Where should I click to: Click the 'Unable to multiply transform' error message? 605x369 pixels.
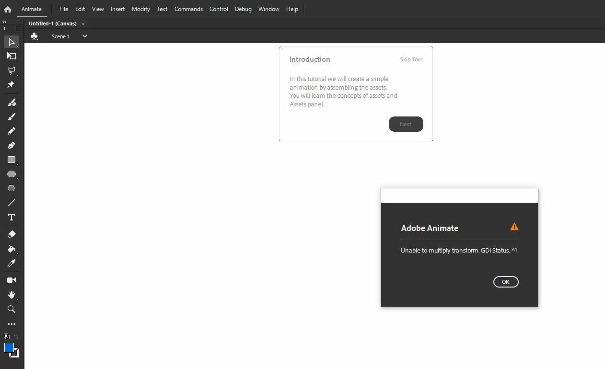click(459, 251)
